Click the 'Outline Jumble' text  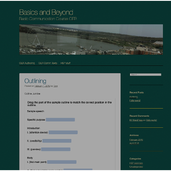[x=32, y=94]
